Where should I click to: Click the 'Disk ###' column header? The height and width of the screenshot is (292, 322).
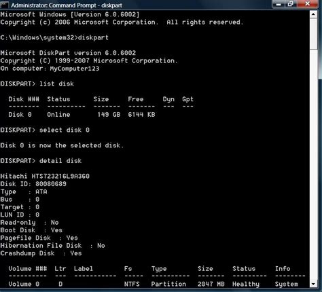coord(24,99)
